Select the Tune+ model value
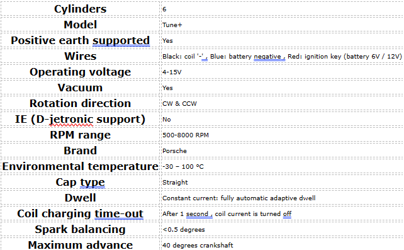Image resolution: width=404 pixels, height=250 pixels. tap(172, 25)
